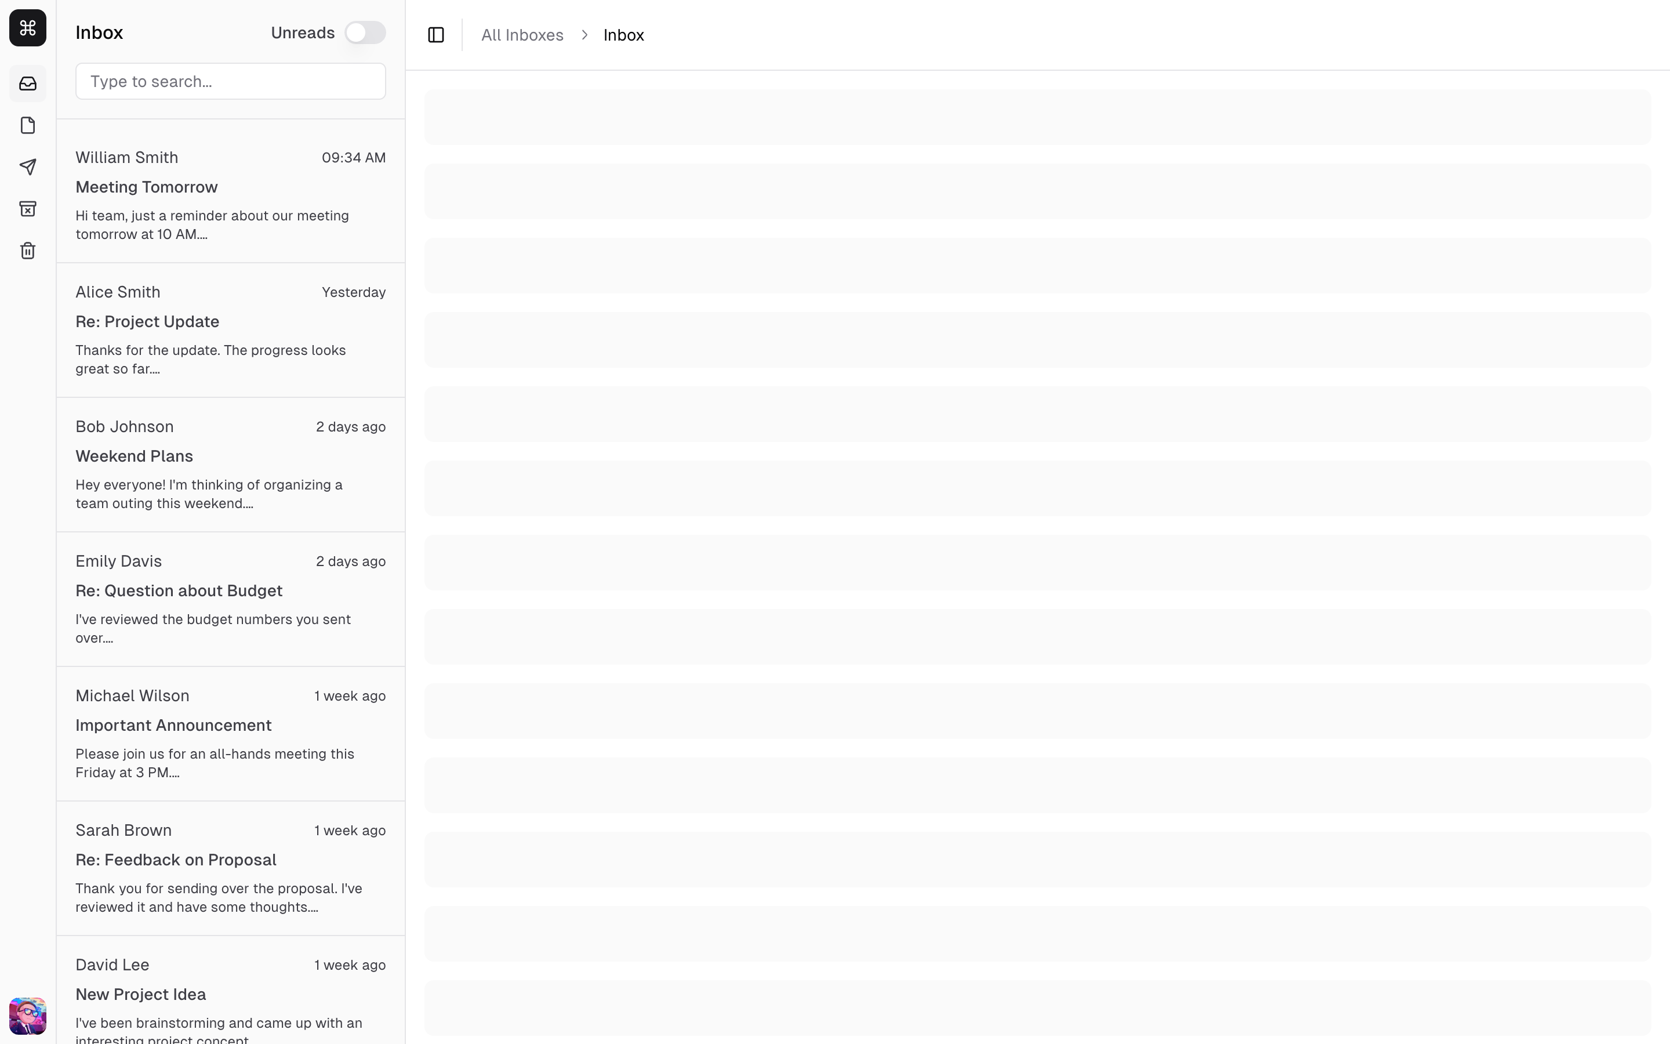Click the breadcrumb chevron separator
Image resolution: width=1670 pixels, height=1044 pixels.
[x=584, y=35]
